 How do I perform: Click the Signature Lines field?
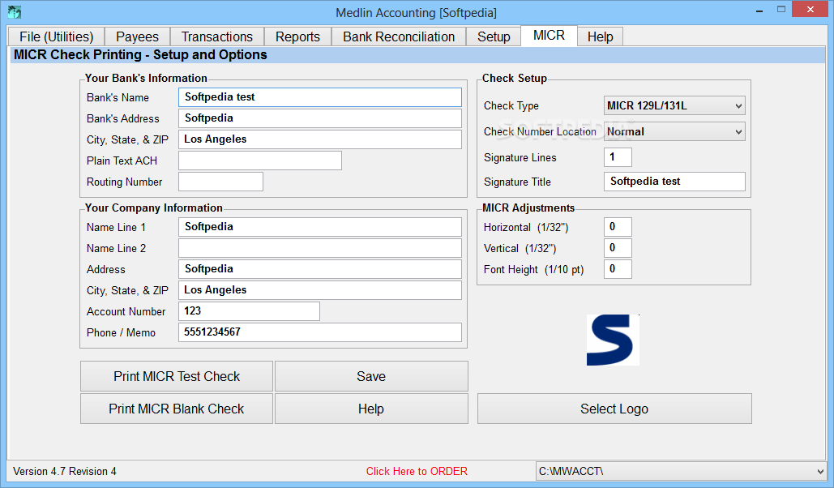[618, 157]
